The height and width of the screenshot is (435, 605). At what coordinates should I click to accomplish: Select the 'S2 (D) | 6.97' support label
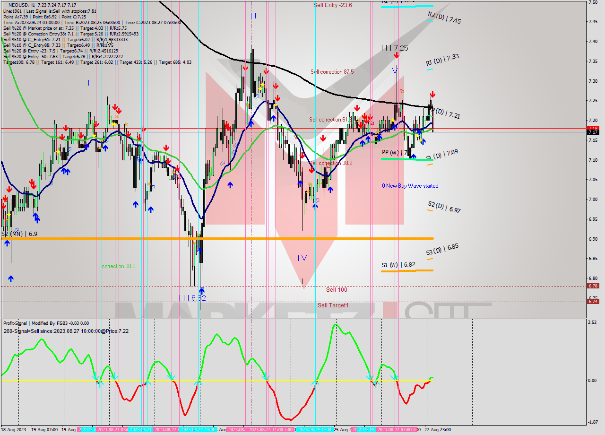[444, 207]
